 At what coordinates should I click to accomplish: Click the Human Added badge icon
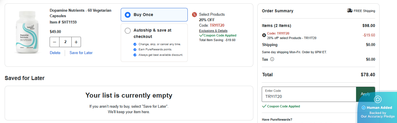point(378,100)
